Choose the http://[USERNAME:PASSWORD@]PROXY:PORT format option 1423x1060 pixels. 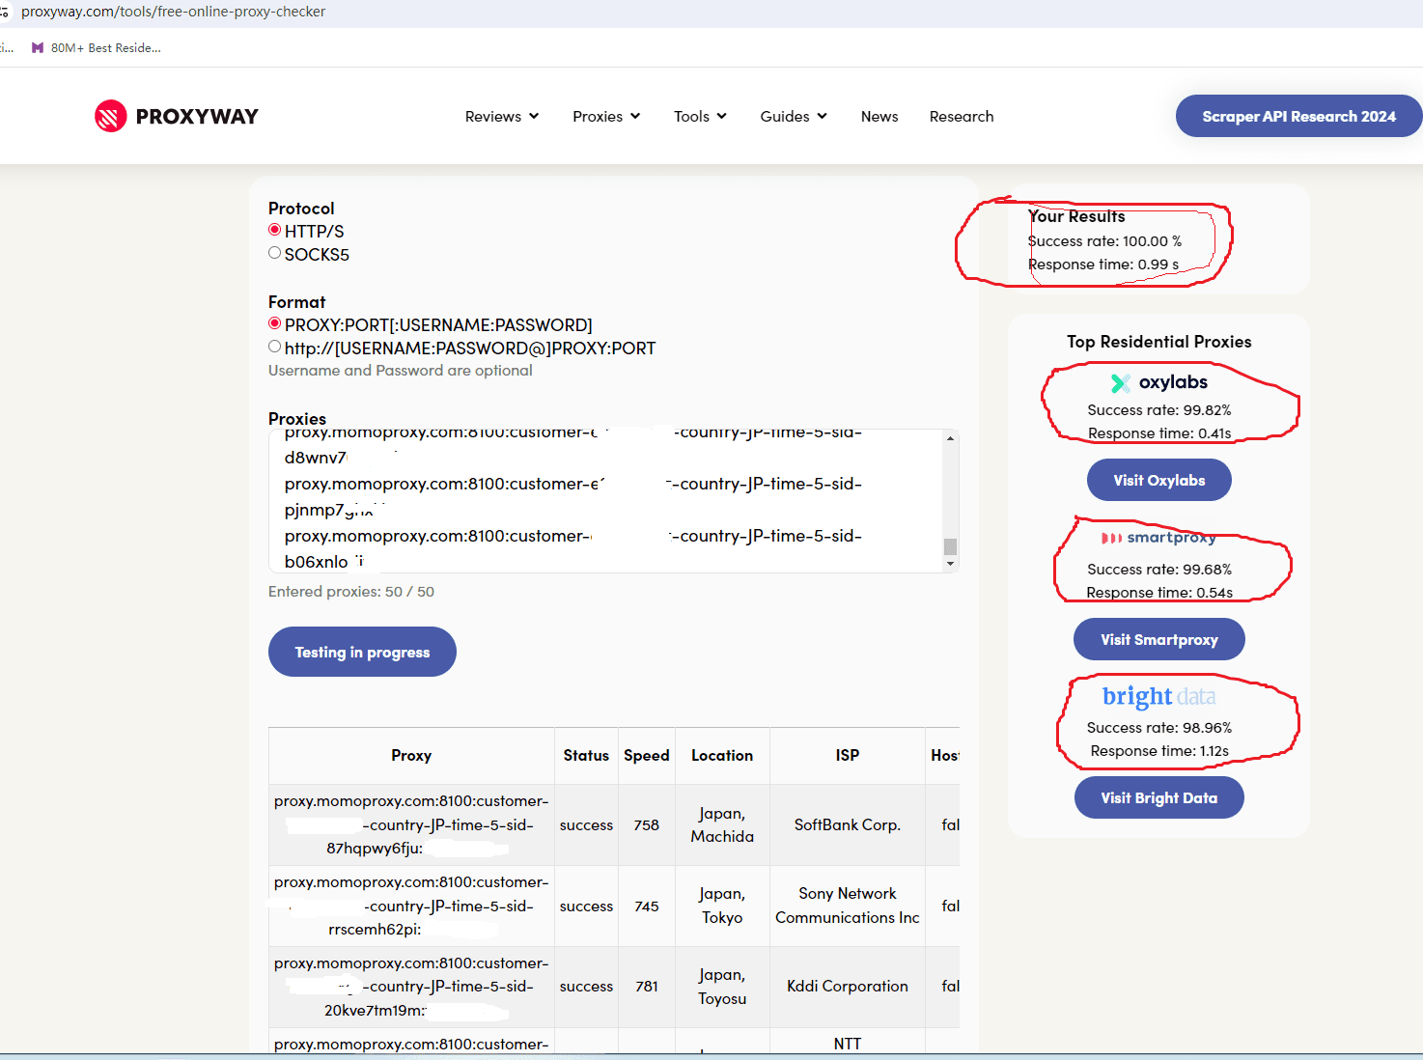tap(274, 347)
